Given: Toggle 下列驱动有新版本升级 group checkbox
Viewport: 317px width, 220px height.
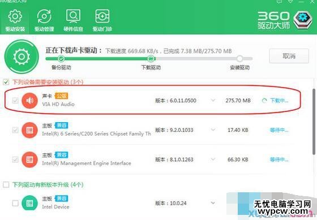Looking at the screenshot, I should point(6,184).
